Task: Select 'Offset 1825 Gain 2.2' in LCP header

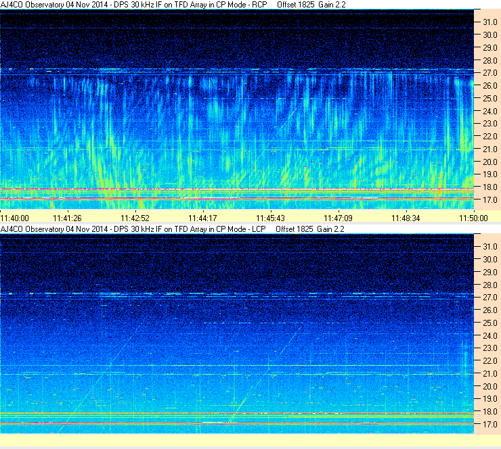Action: [310, 229]
